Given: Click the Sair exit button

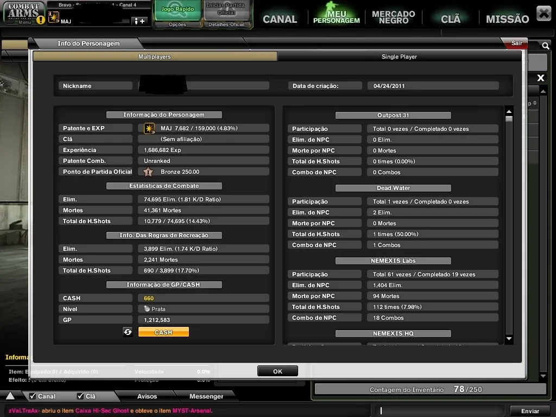Looking at the screenshot, I should 516,43.
